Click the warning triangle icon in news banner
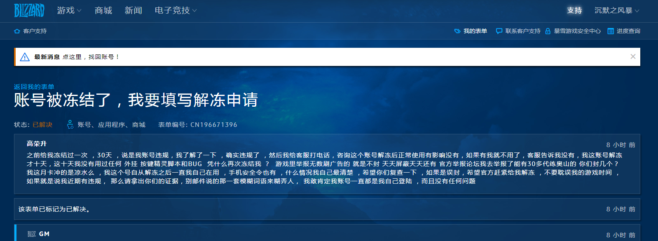 (x=25, y=57)
